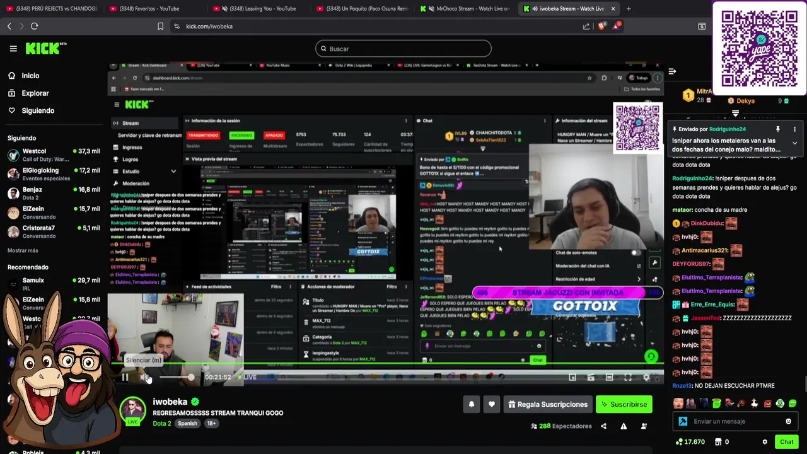This screenshot has width=807, height=454.
Task: Switch to the MrChoco Stream browser tab
Action: pos(465,8)
